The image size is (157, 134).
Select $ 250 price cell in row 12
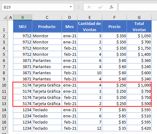click(x=114, y=97)
